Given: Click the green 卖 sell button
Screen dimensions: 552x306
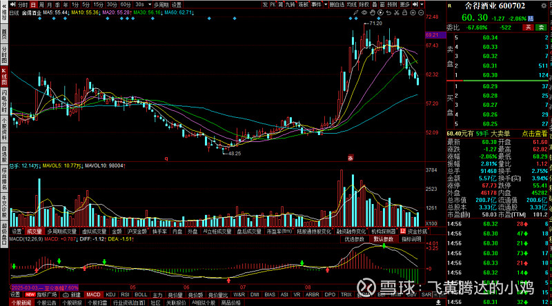Looking at the screenshot, I should (541, 28).
